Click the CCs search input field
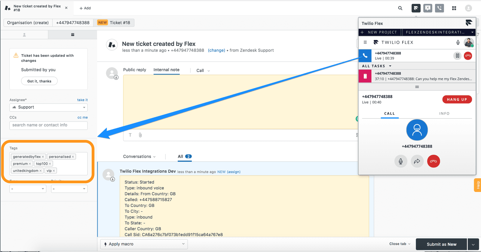The height and width of the screenshot is (252, 481). [48, 125]
